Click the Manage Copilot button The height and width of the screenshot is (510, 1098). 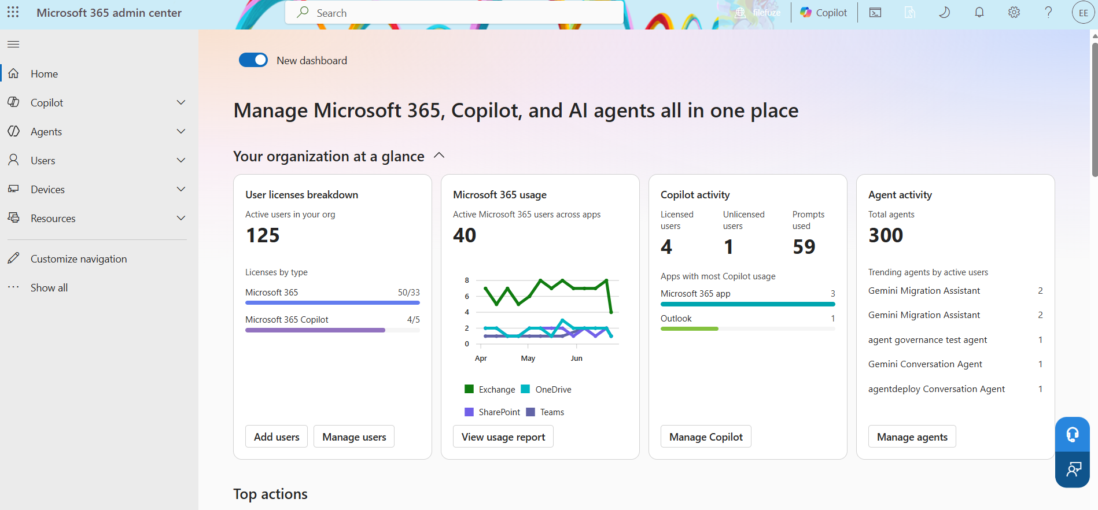[x=706, y=437]
